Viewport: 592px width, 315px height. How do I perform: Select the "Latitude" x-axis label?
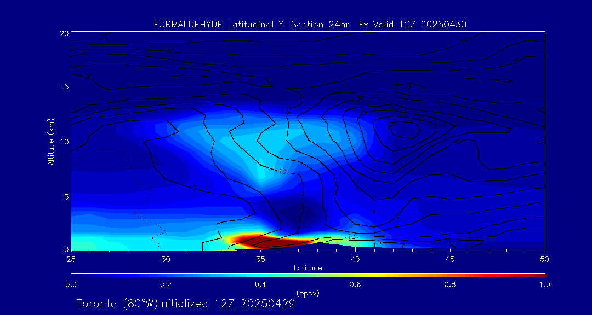tap(308, 267)
